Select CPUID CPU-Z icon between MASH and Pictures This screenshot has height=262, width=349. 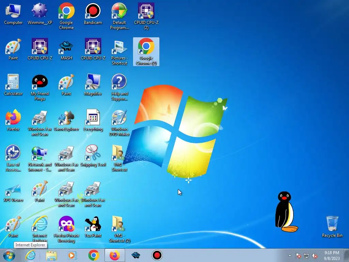pyautogui.click(x=93, y=49)
